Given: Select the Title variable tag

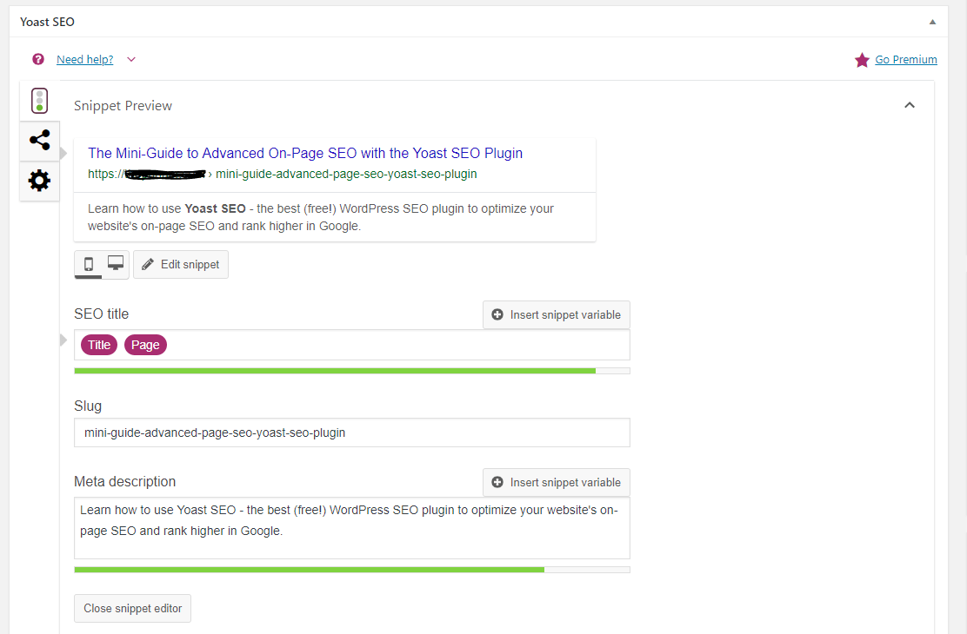Looking at the screenshot, I should tap(98, 345).
